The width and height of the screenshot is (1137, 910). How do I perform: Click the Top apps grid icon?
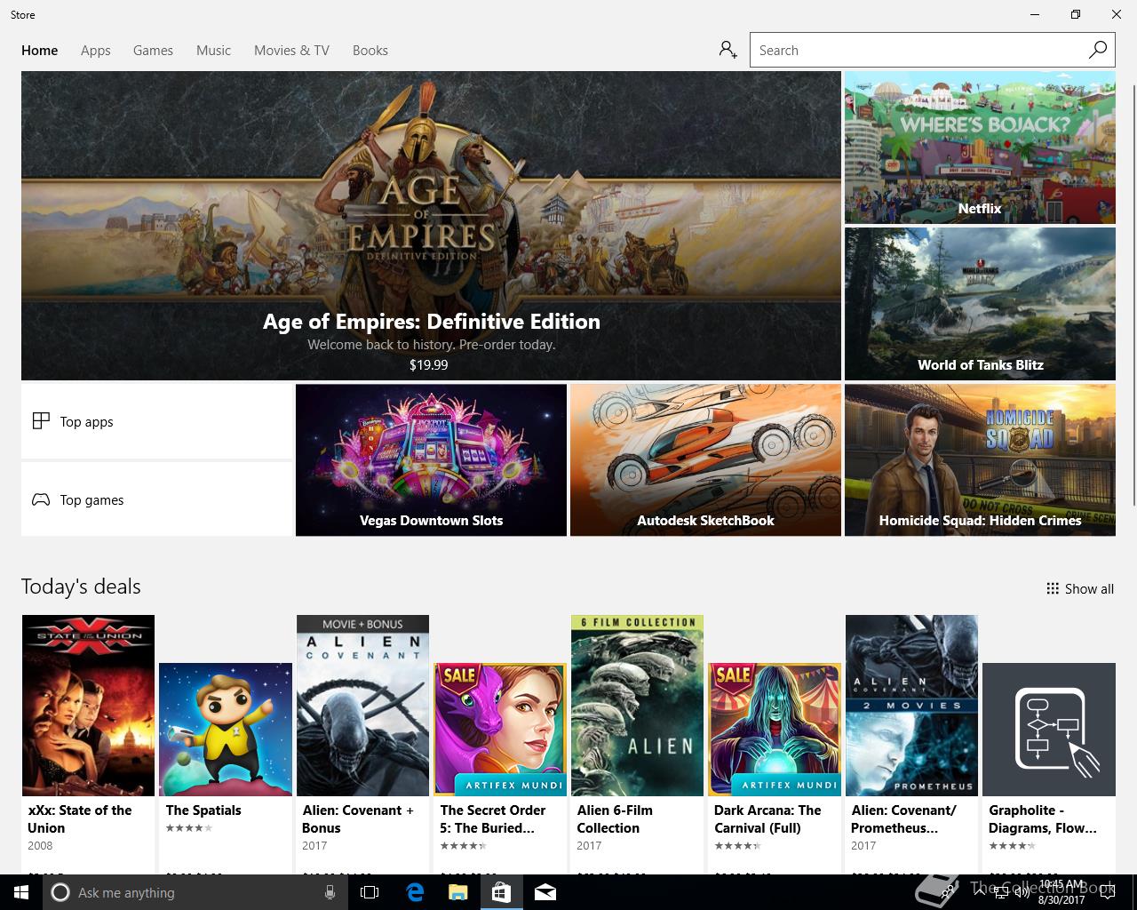(41, 421)
